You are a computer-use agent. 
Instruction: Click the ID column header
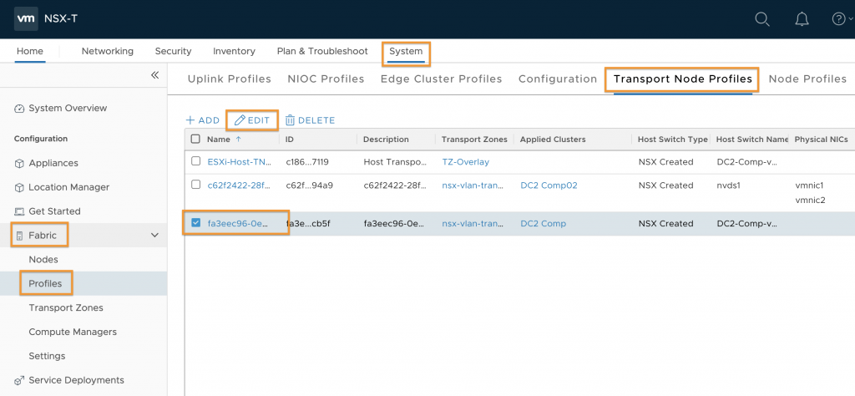(x=290, y=139)
